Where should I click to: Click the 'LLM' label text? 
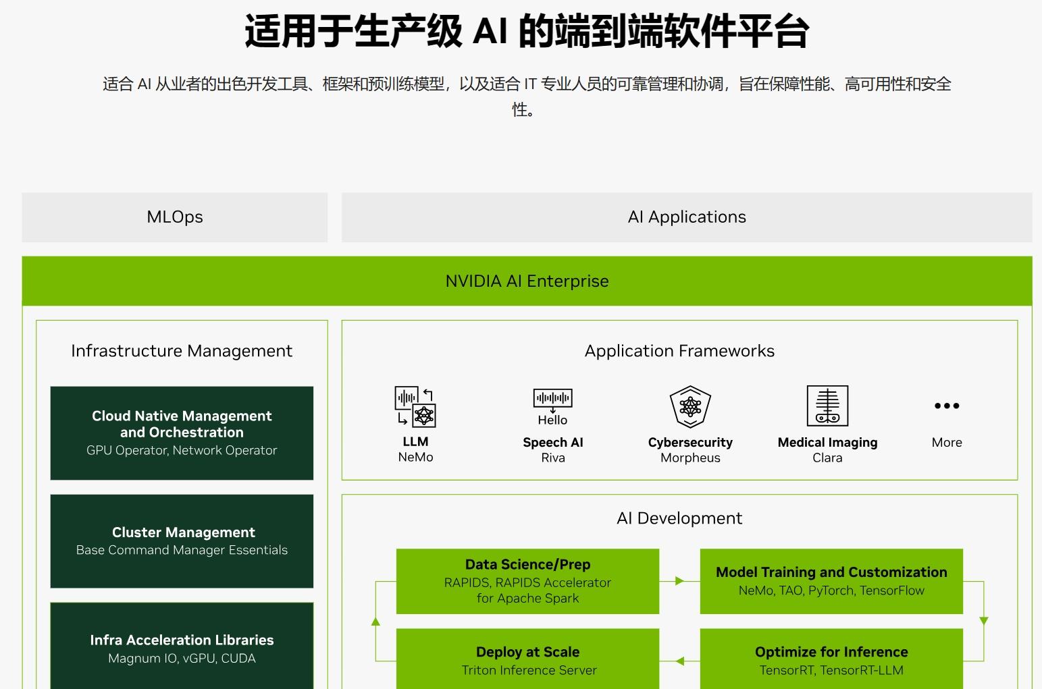pos(415,441)
